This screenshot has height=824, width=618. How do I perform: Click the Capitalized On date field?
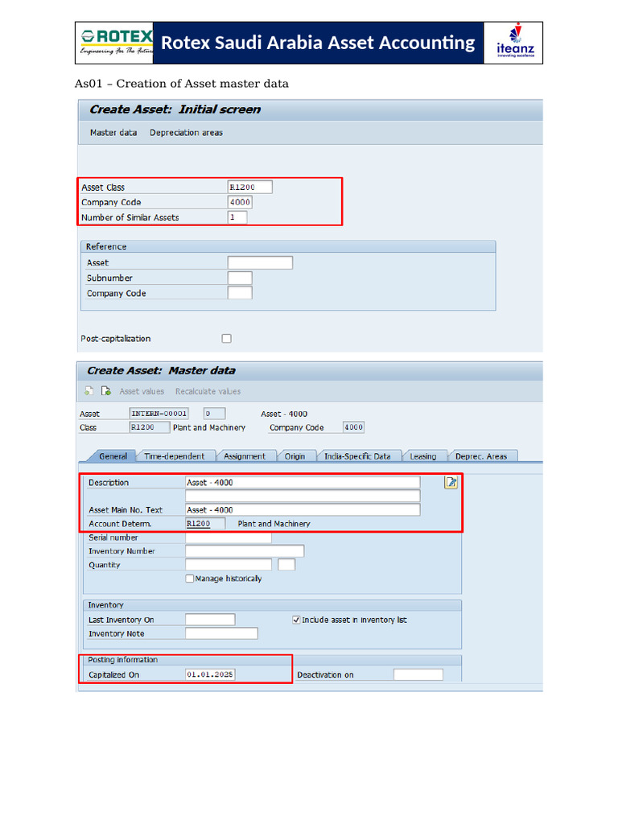[x=210, y=674]
